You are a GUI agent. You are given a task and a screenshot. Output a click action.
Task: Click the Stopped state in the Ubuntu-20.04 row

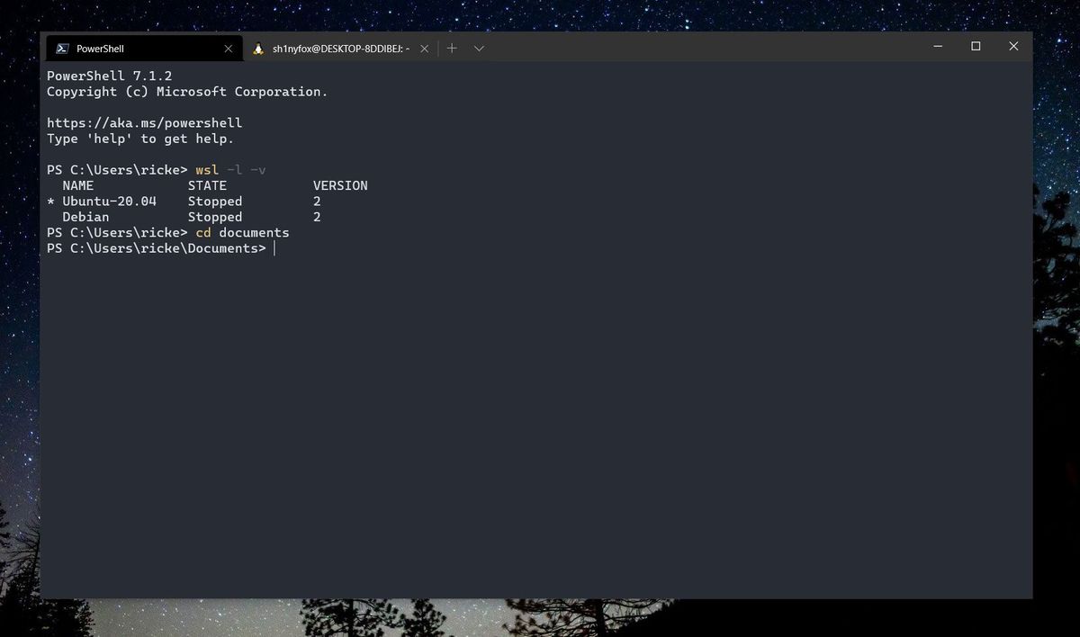point(215,202)
